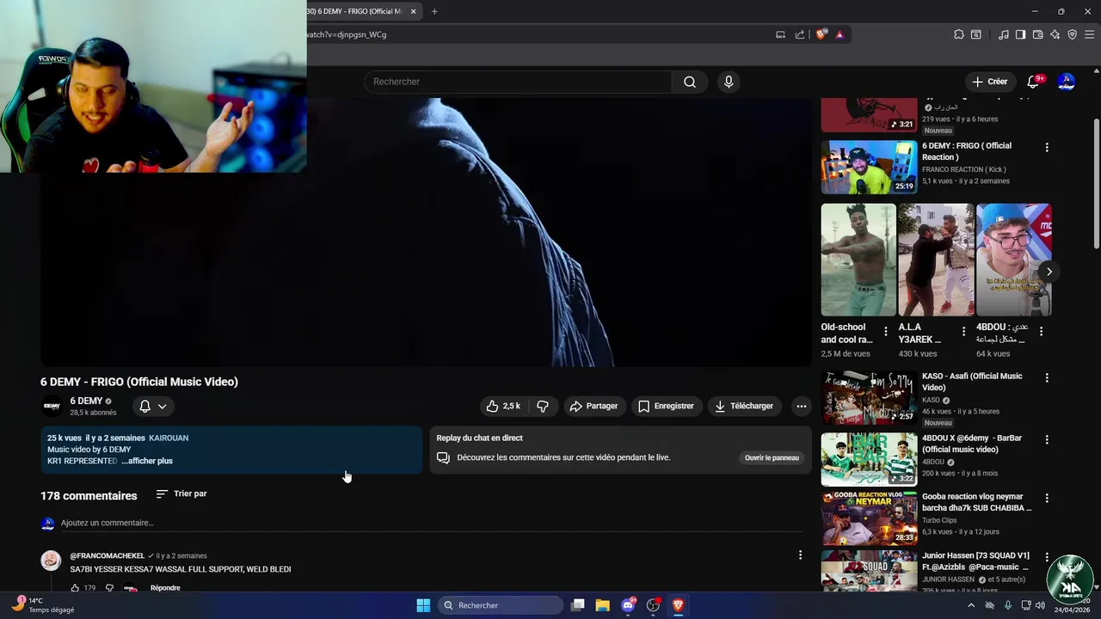Open Brave Leo AI sparkle icon
The image size is (1101, 619).
tap(1055, 34)
